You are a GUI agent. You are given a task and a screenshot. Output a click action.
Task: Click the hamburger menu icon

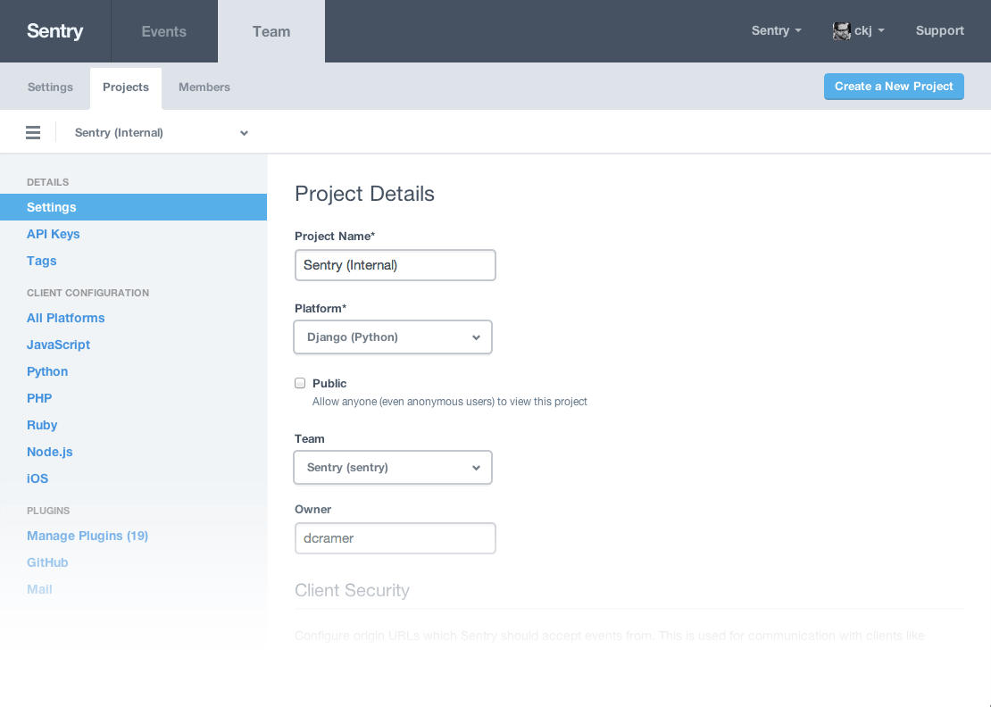(x=33, y=133)
